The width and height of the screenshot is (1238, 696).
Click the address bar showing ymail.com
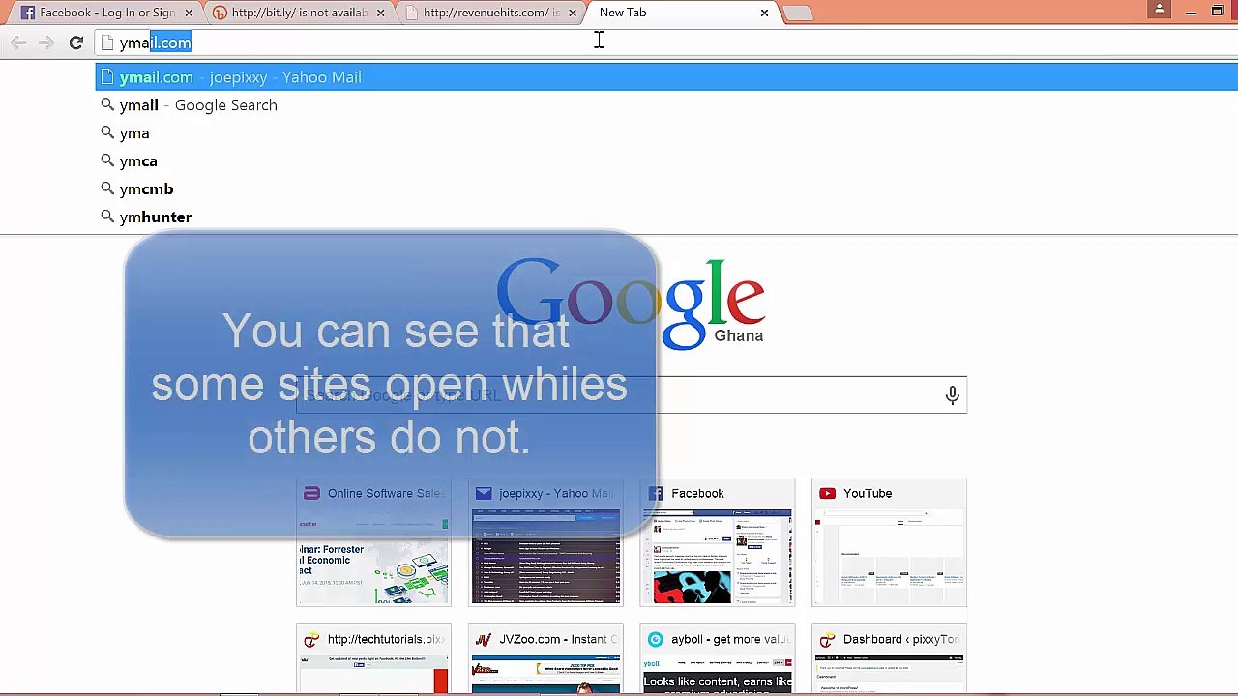[665, 43]
